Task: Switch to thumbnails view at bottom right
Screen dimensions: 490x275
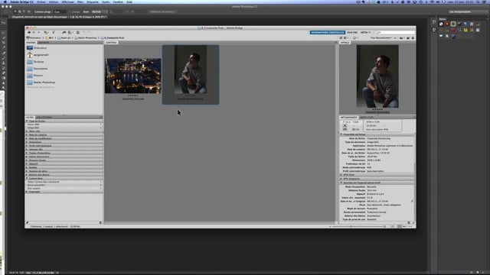Action: pyautogui.click(x=400, y=227)
